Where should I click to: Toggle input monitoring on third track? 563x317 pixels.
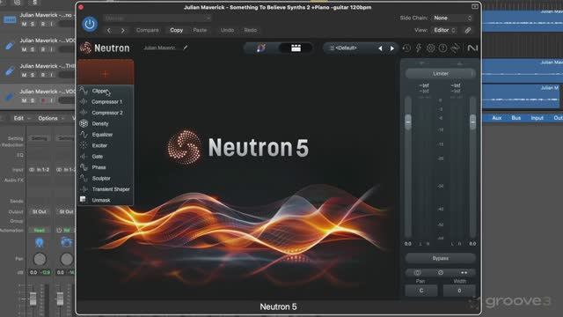(51, 75)
